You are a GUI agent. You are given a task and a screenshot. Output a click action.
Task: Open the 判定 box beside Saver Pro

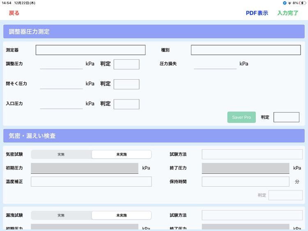[286, 117]
